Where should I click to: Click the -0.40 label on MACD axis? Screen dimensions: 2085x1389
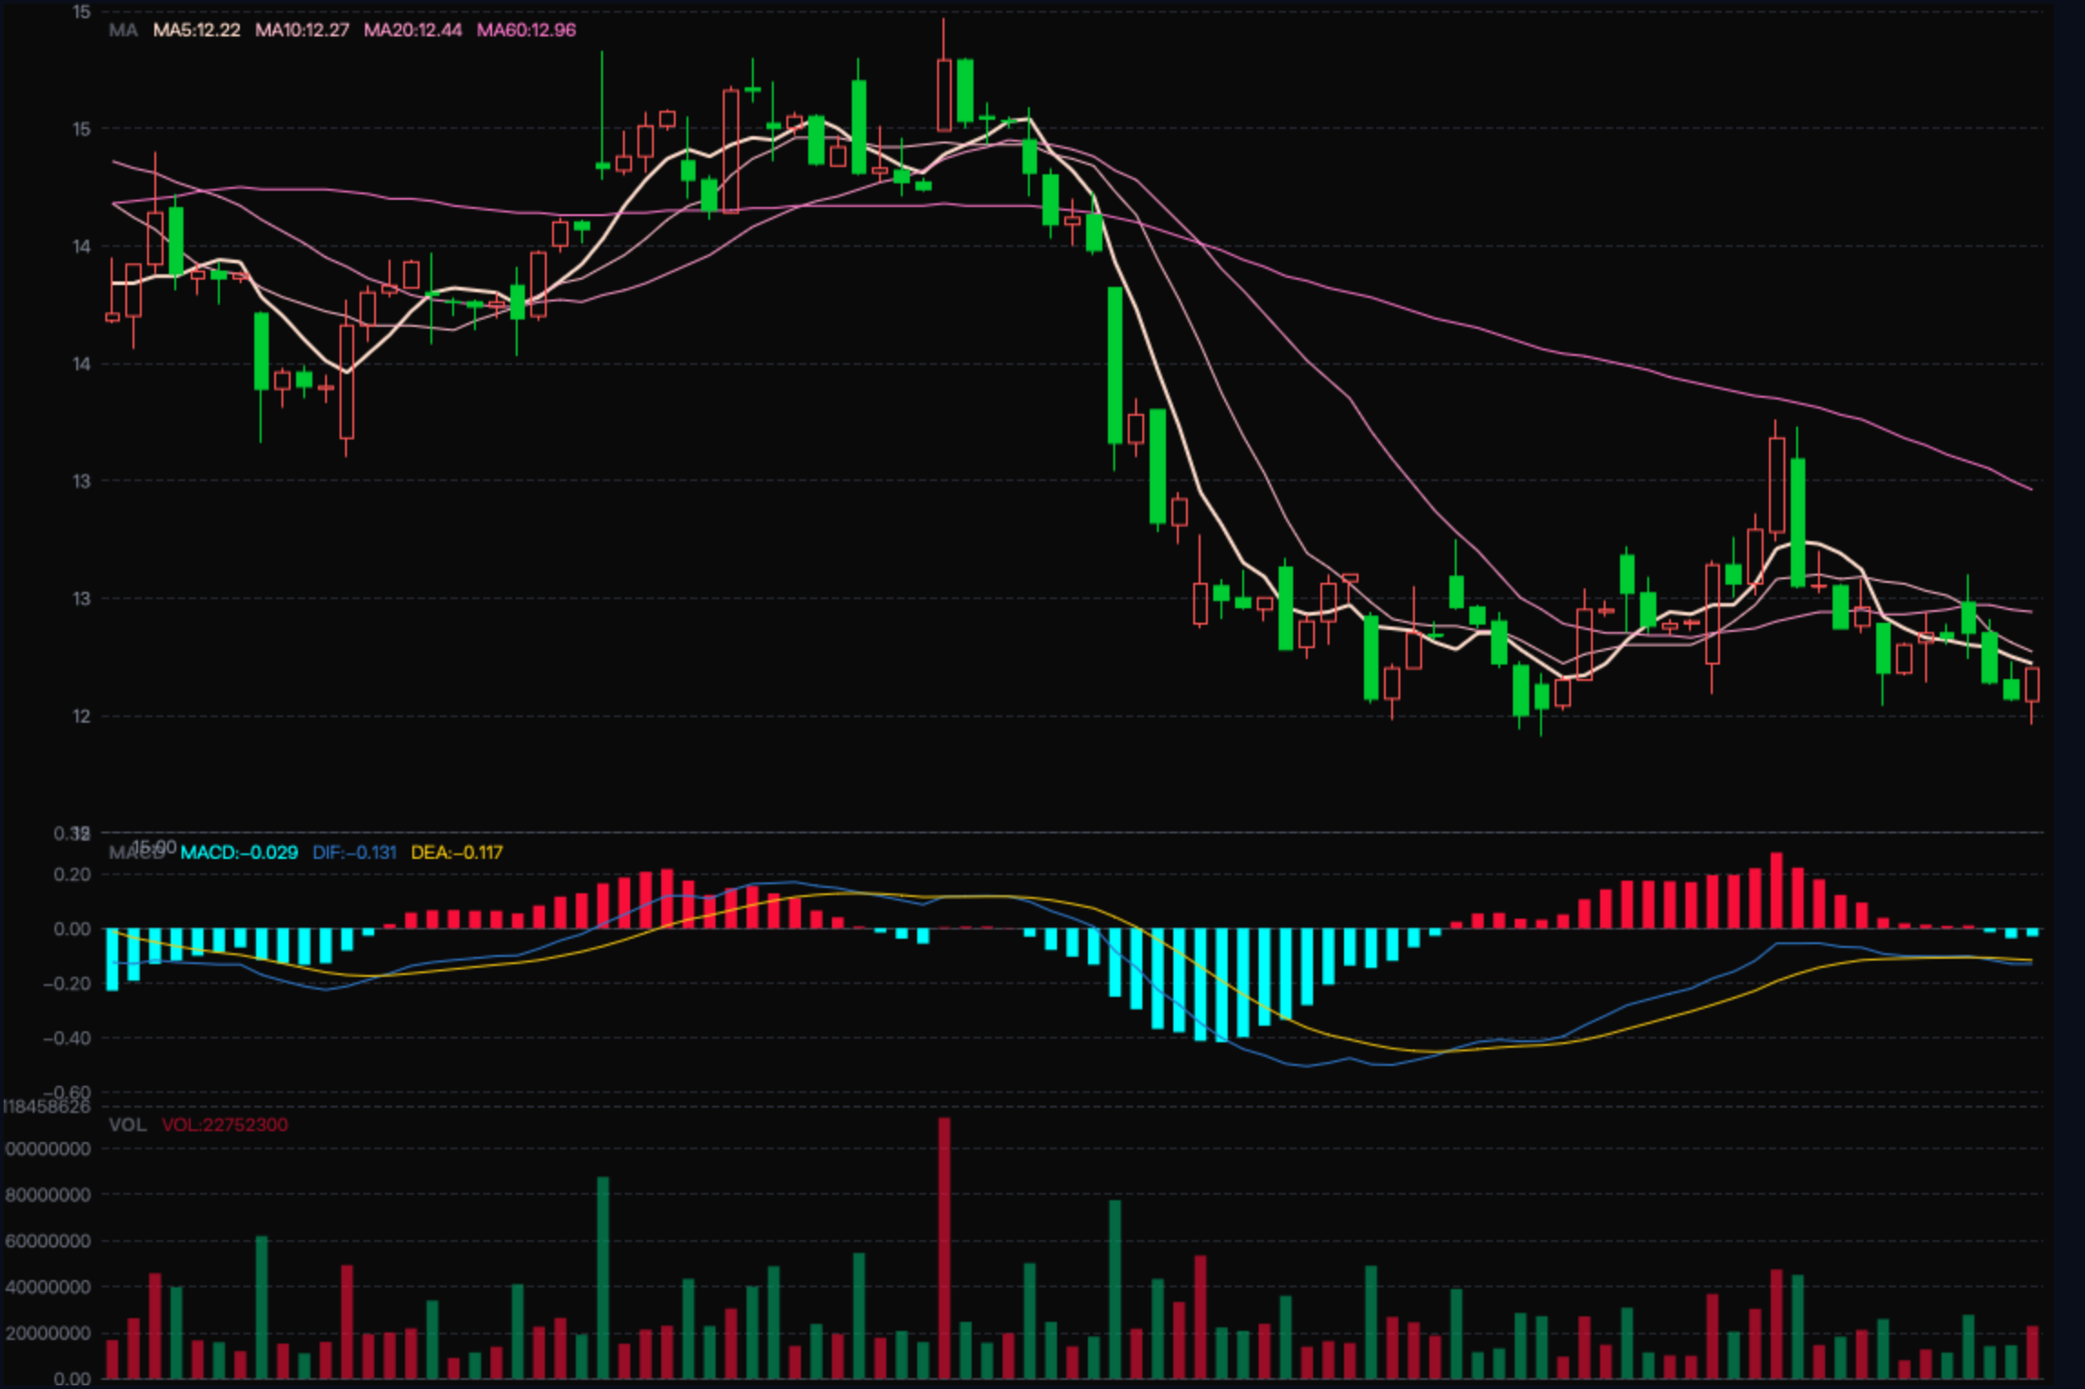(x=67, y=1038)
